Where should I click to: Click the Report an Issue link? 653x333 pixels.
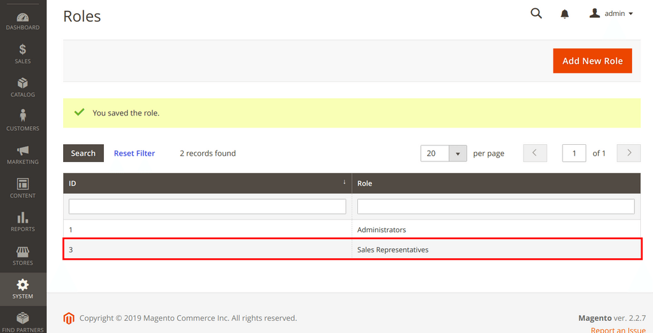[618, 330]
